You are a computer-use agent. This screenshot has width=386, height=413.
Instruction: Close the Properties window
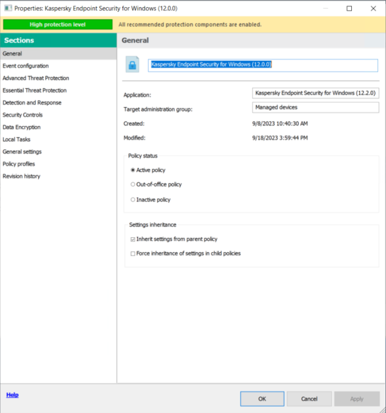(373, 8)
